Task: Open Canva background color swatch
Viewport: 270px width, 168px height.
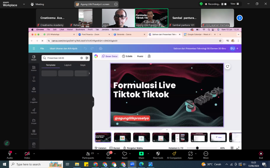Action: (x=96, y=56)
